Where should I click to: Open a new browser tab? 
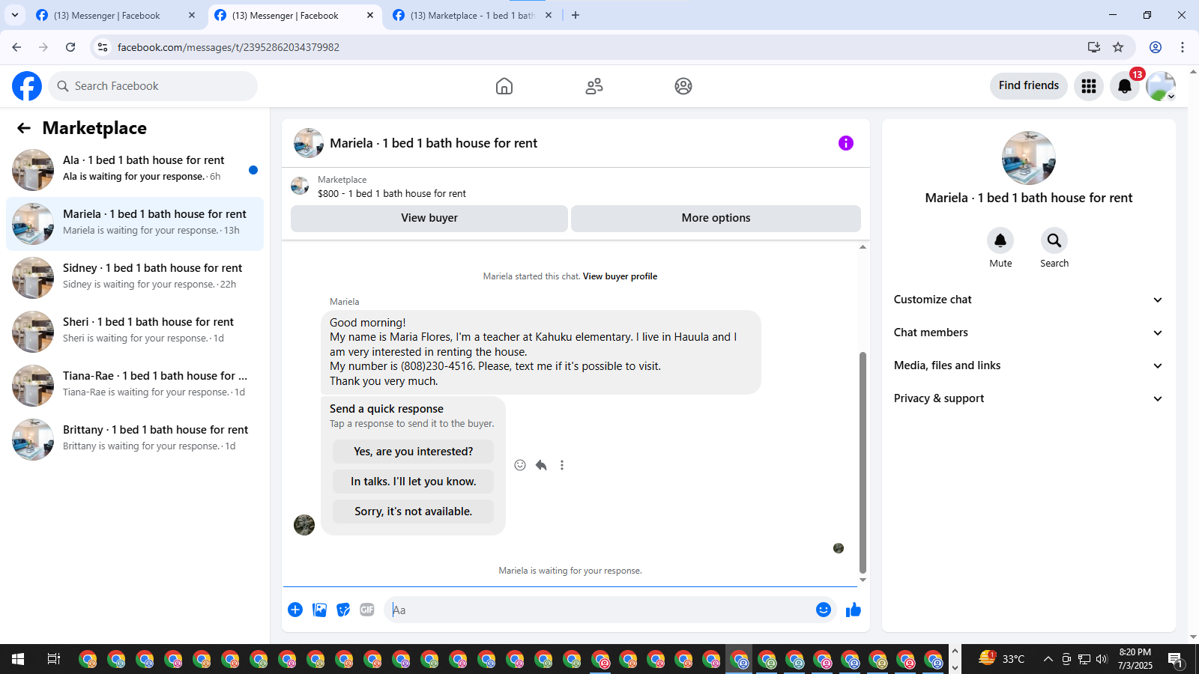(x=576, y=15)
